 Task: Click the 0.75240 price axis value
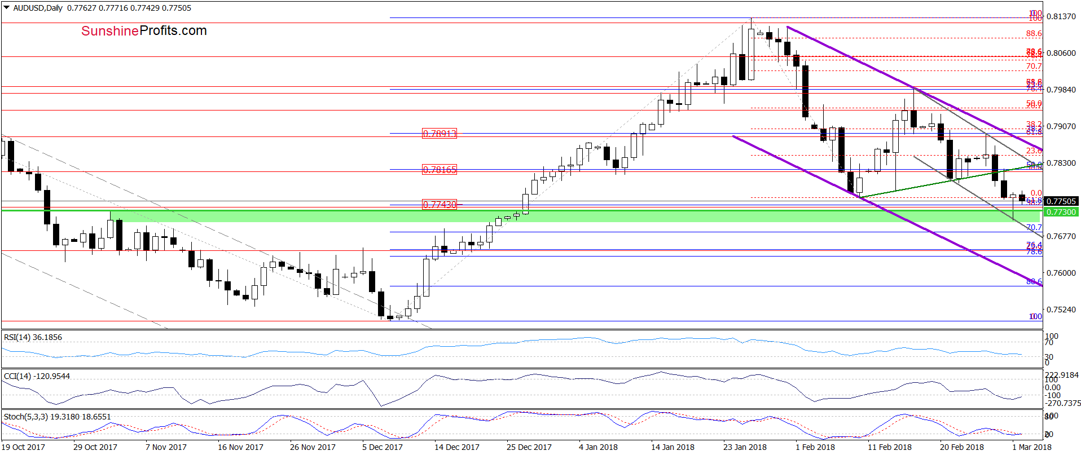pyautogui.click(x=1061, y=310)
